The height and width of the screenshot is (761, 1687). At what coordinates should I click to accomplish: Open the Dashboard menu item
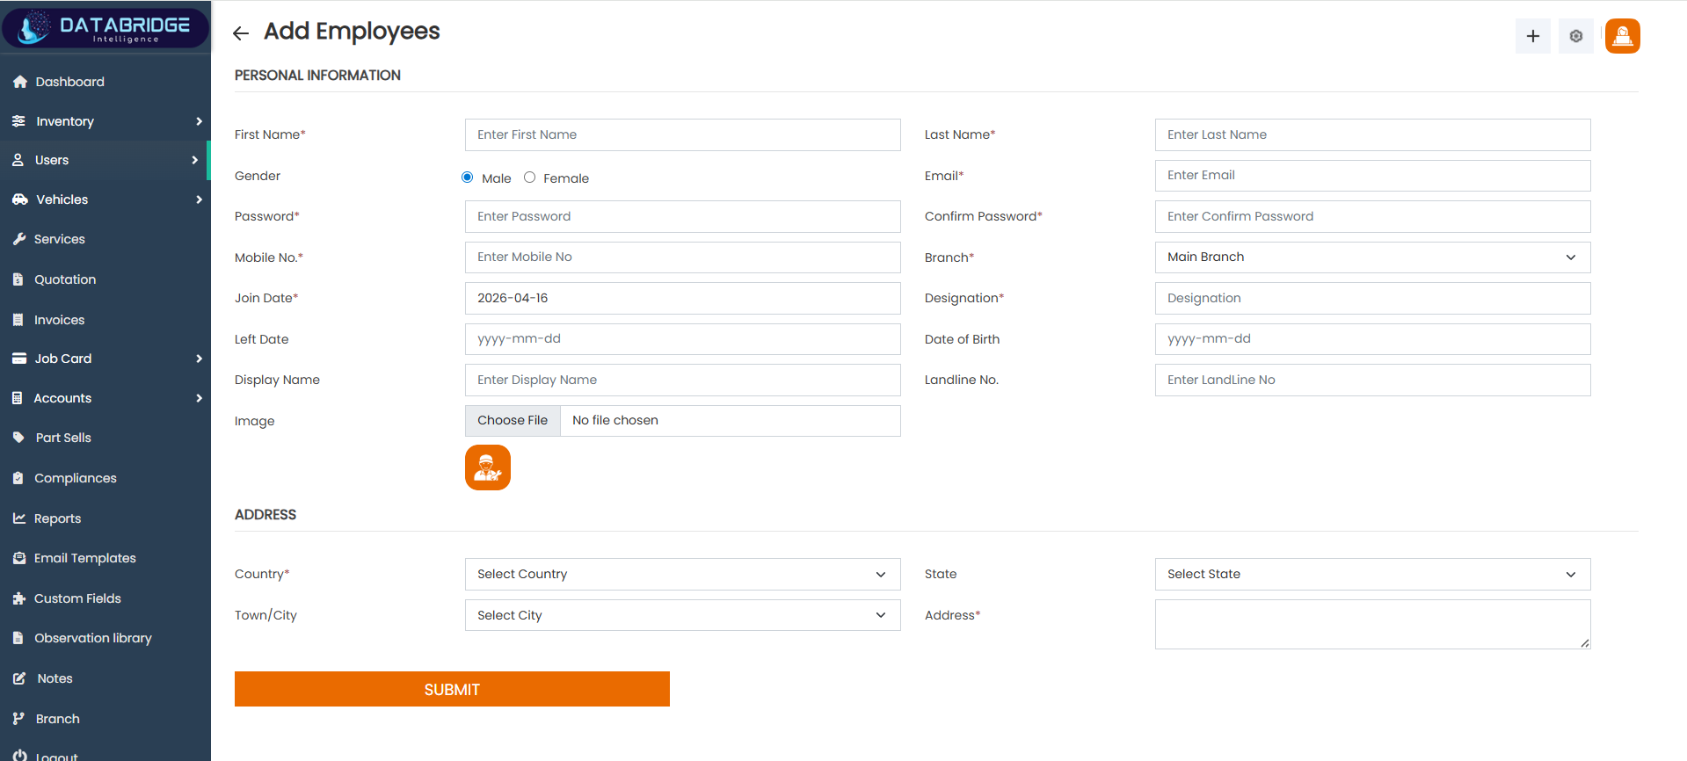click(x=105, y=82)
